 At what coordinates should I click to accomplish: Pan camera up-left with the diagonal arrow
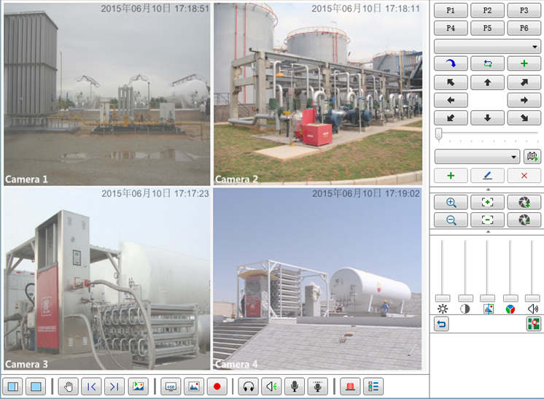click(451, 82)
